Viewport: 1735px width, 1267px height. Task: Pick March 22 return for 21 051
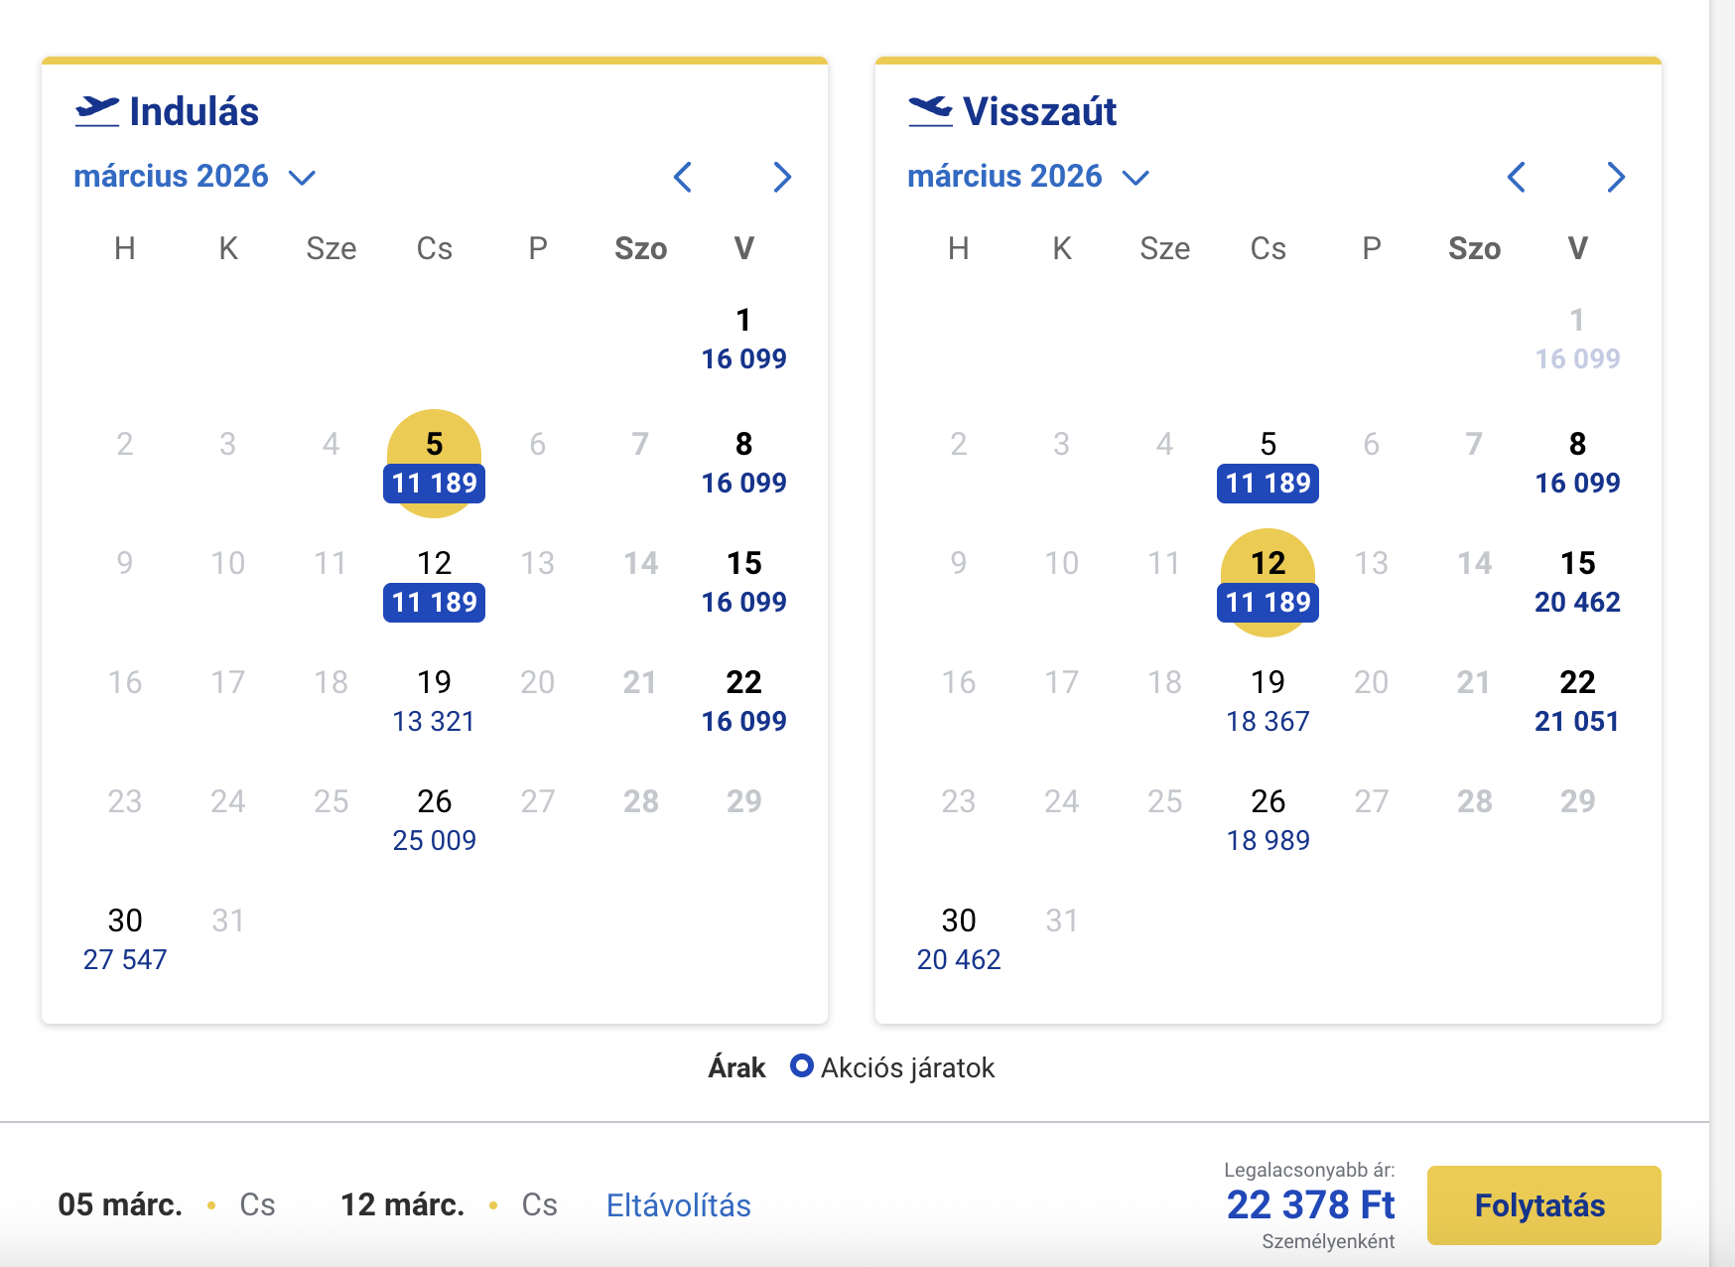1576,701
